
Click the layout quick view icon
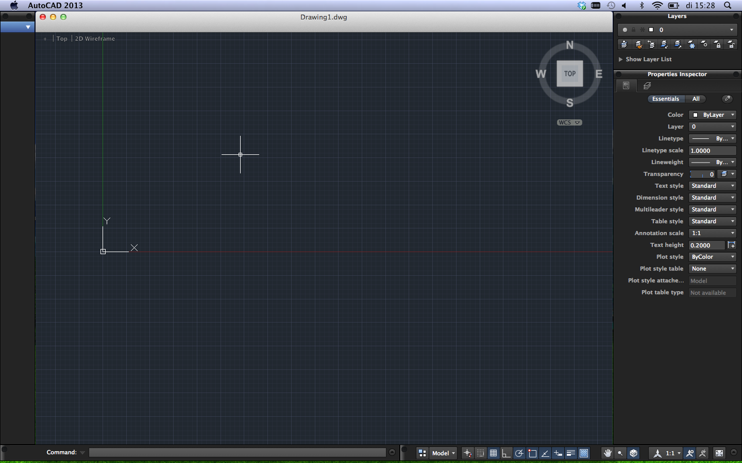point(422,453)
